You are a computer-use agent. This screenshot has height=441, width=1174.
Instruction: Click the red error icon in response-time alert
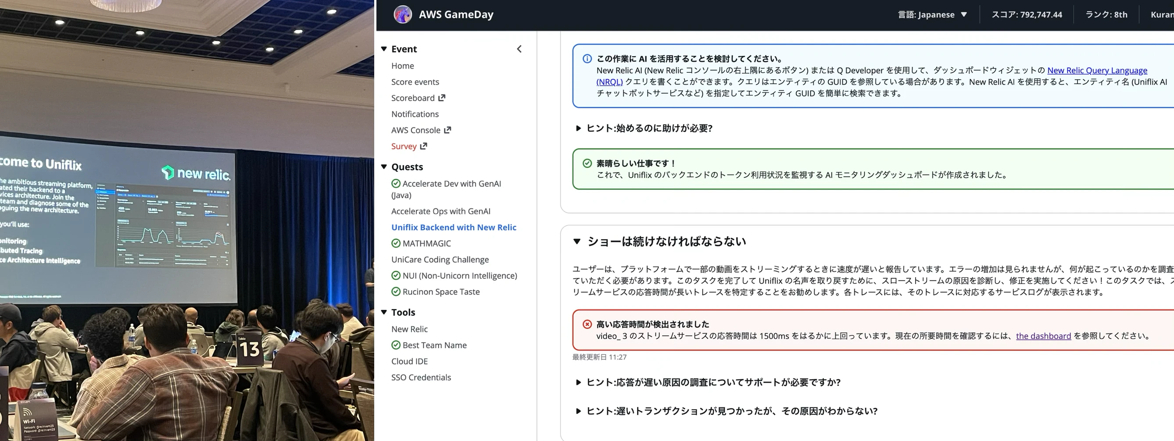click(x=587, y=324)
